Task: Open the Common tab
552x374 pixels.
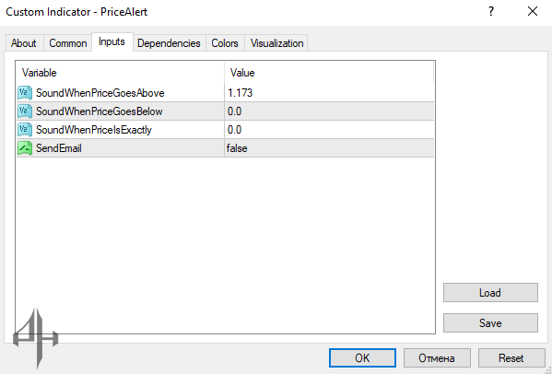Action: point(67,43)
